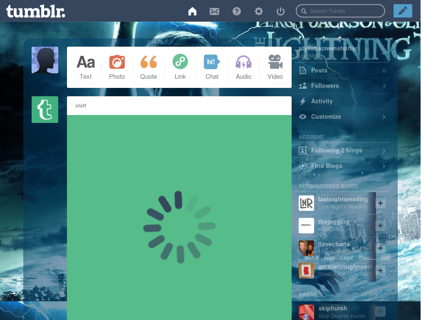426x320 pixels.
Task: Click the help question mark icon
Action: pyautogui.click(x=237, y=11)
